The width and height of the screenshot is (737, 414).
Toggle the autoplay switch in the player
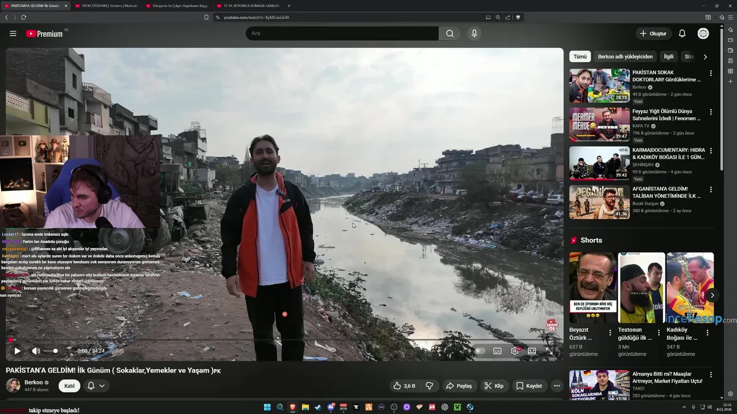click(x=480, y=351)
